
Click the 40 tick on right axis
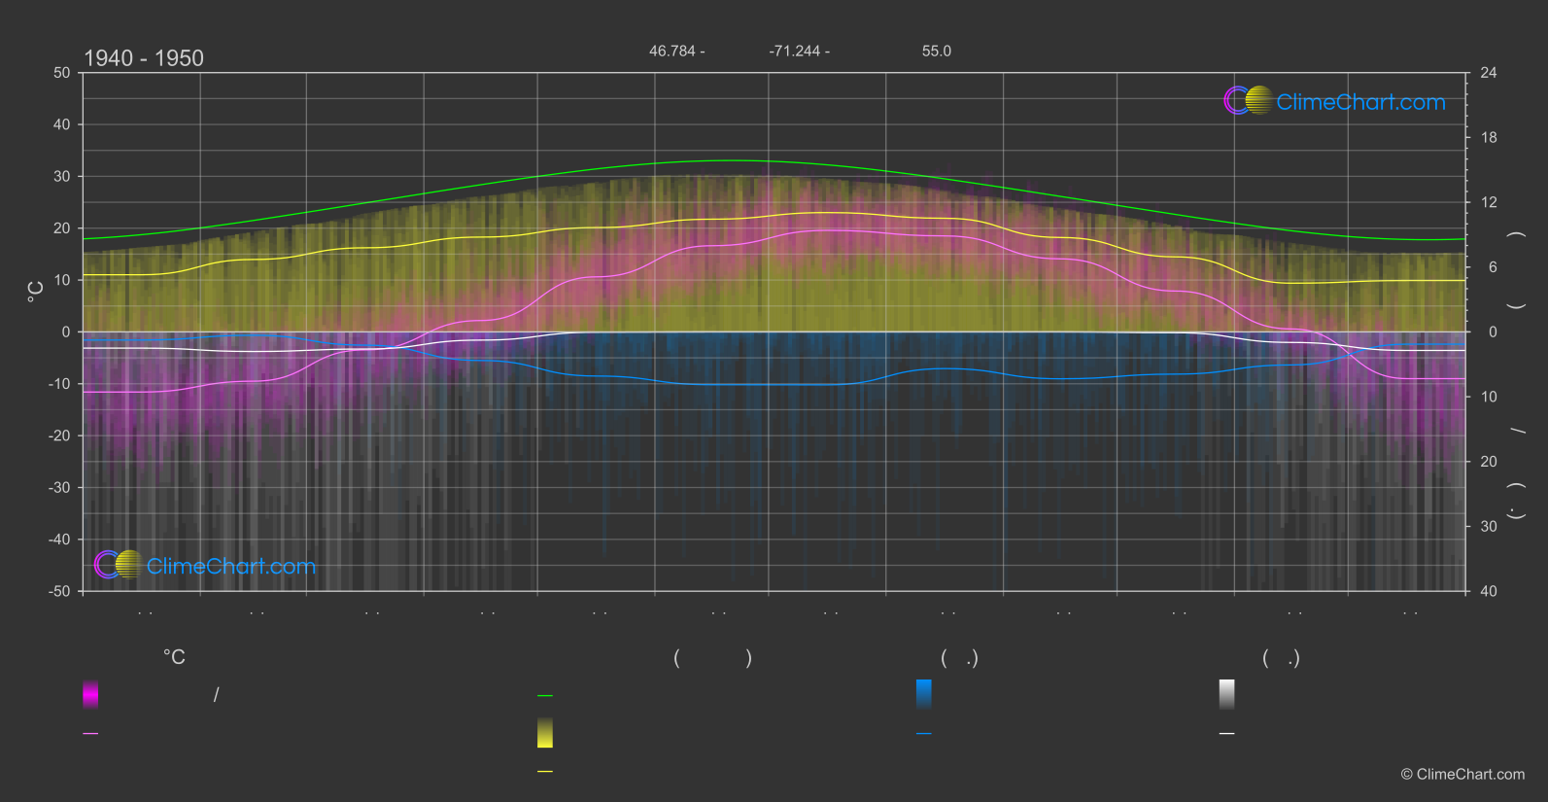(x=1489, y=591)
